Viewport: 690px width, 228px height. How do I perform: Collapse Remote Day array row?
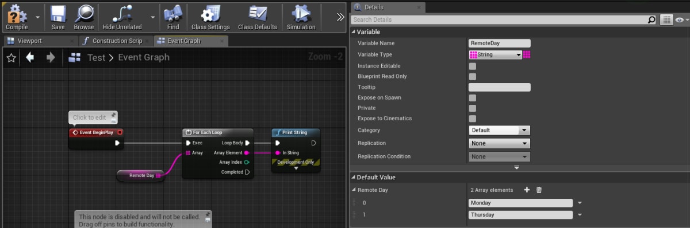(353, 190)
